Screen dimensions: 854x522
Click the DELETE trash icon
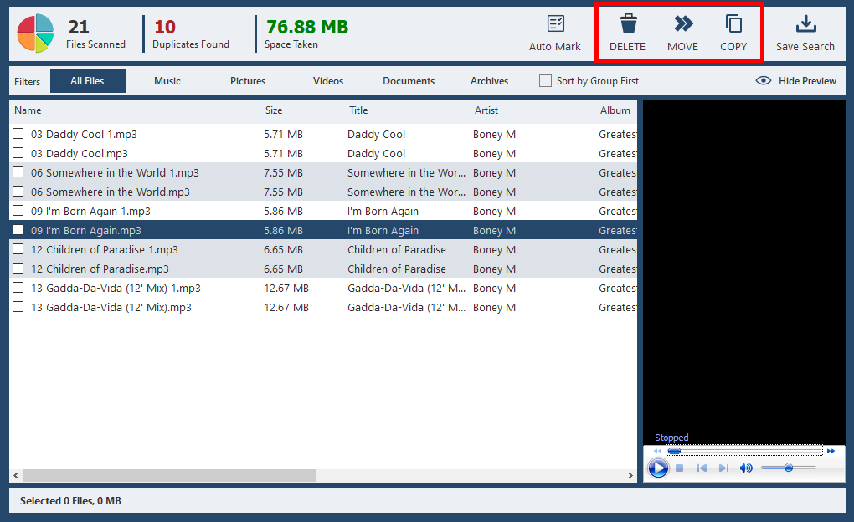[x=628, y=24]
